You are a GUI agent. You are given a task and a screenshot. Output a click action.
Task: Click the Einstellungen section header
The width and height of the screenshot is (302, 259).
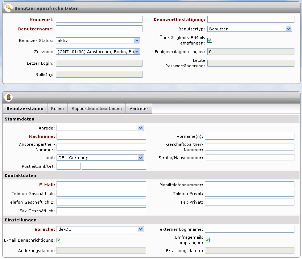coord(152,220)
